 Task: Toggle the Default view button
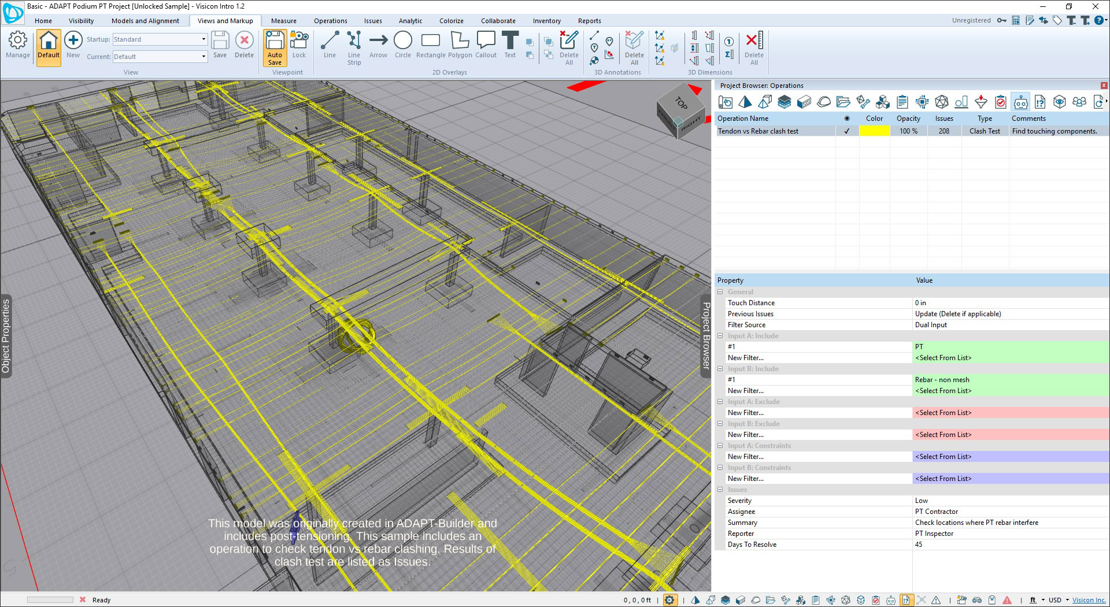[49, 48]
